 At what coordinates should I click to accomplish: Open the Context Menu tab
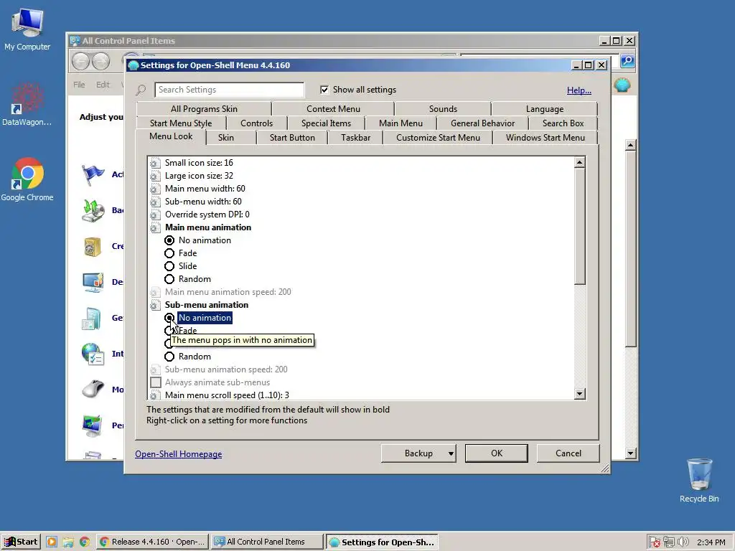pos(333,109)
